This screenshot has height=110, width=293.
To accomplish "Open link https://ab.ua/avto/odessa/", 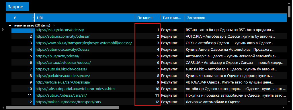I will click(x=58, y=56).
